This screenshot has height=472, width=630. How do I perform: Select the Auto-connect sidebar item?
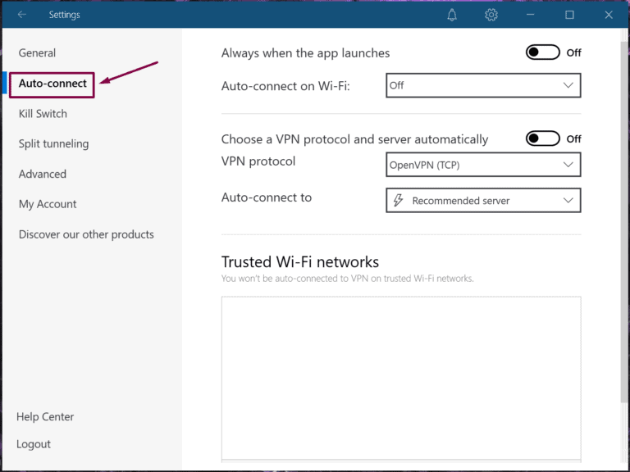click(x=52, y=84)
